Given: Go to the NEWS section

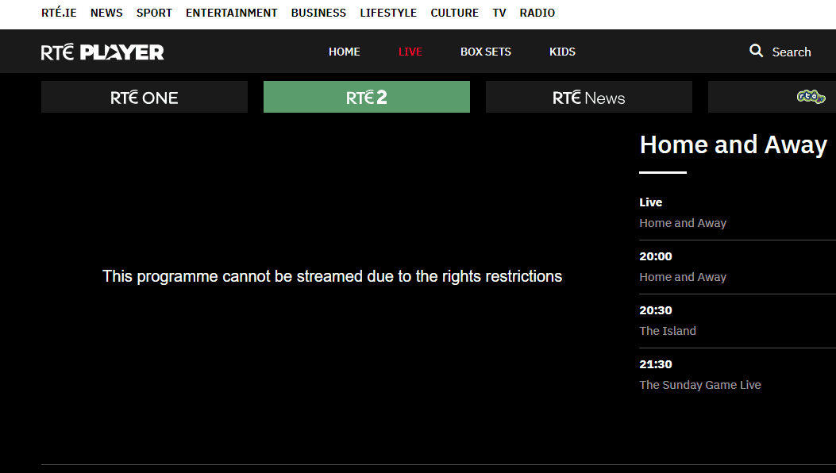Looking at the screenshot, I should click(106, 13).
